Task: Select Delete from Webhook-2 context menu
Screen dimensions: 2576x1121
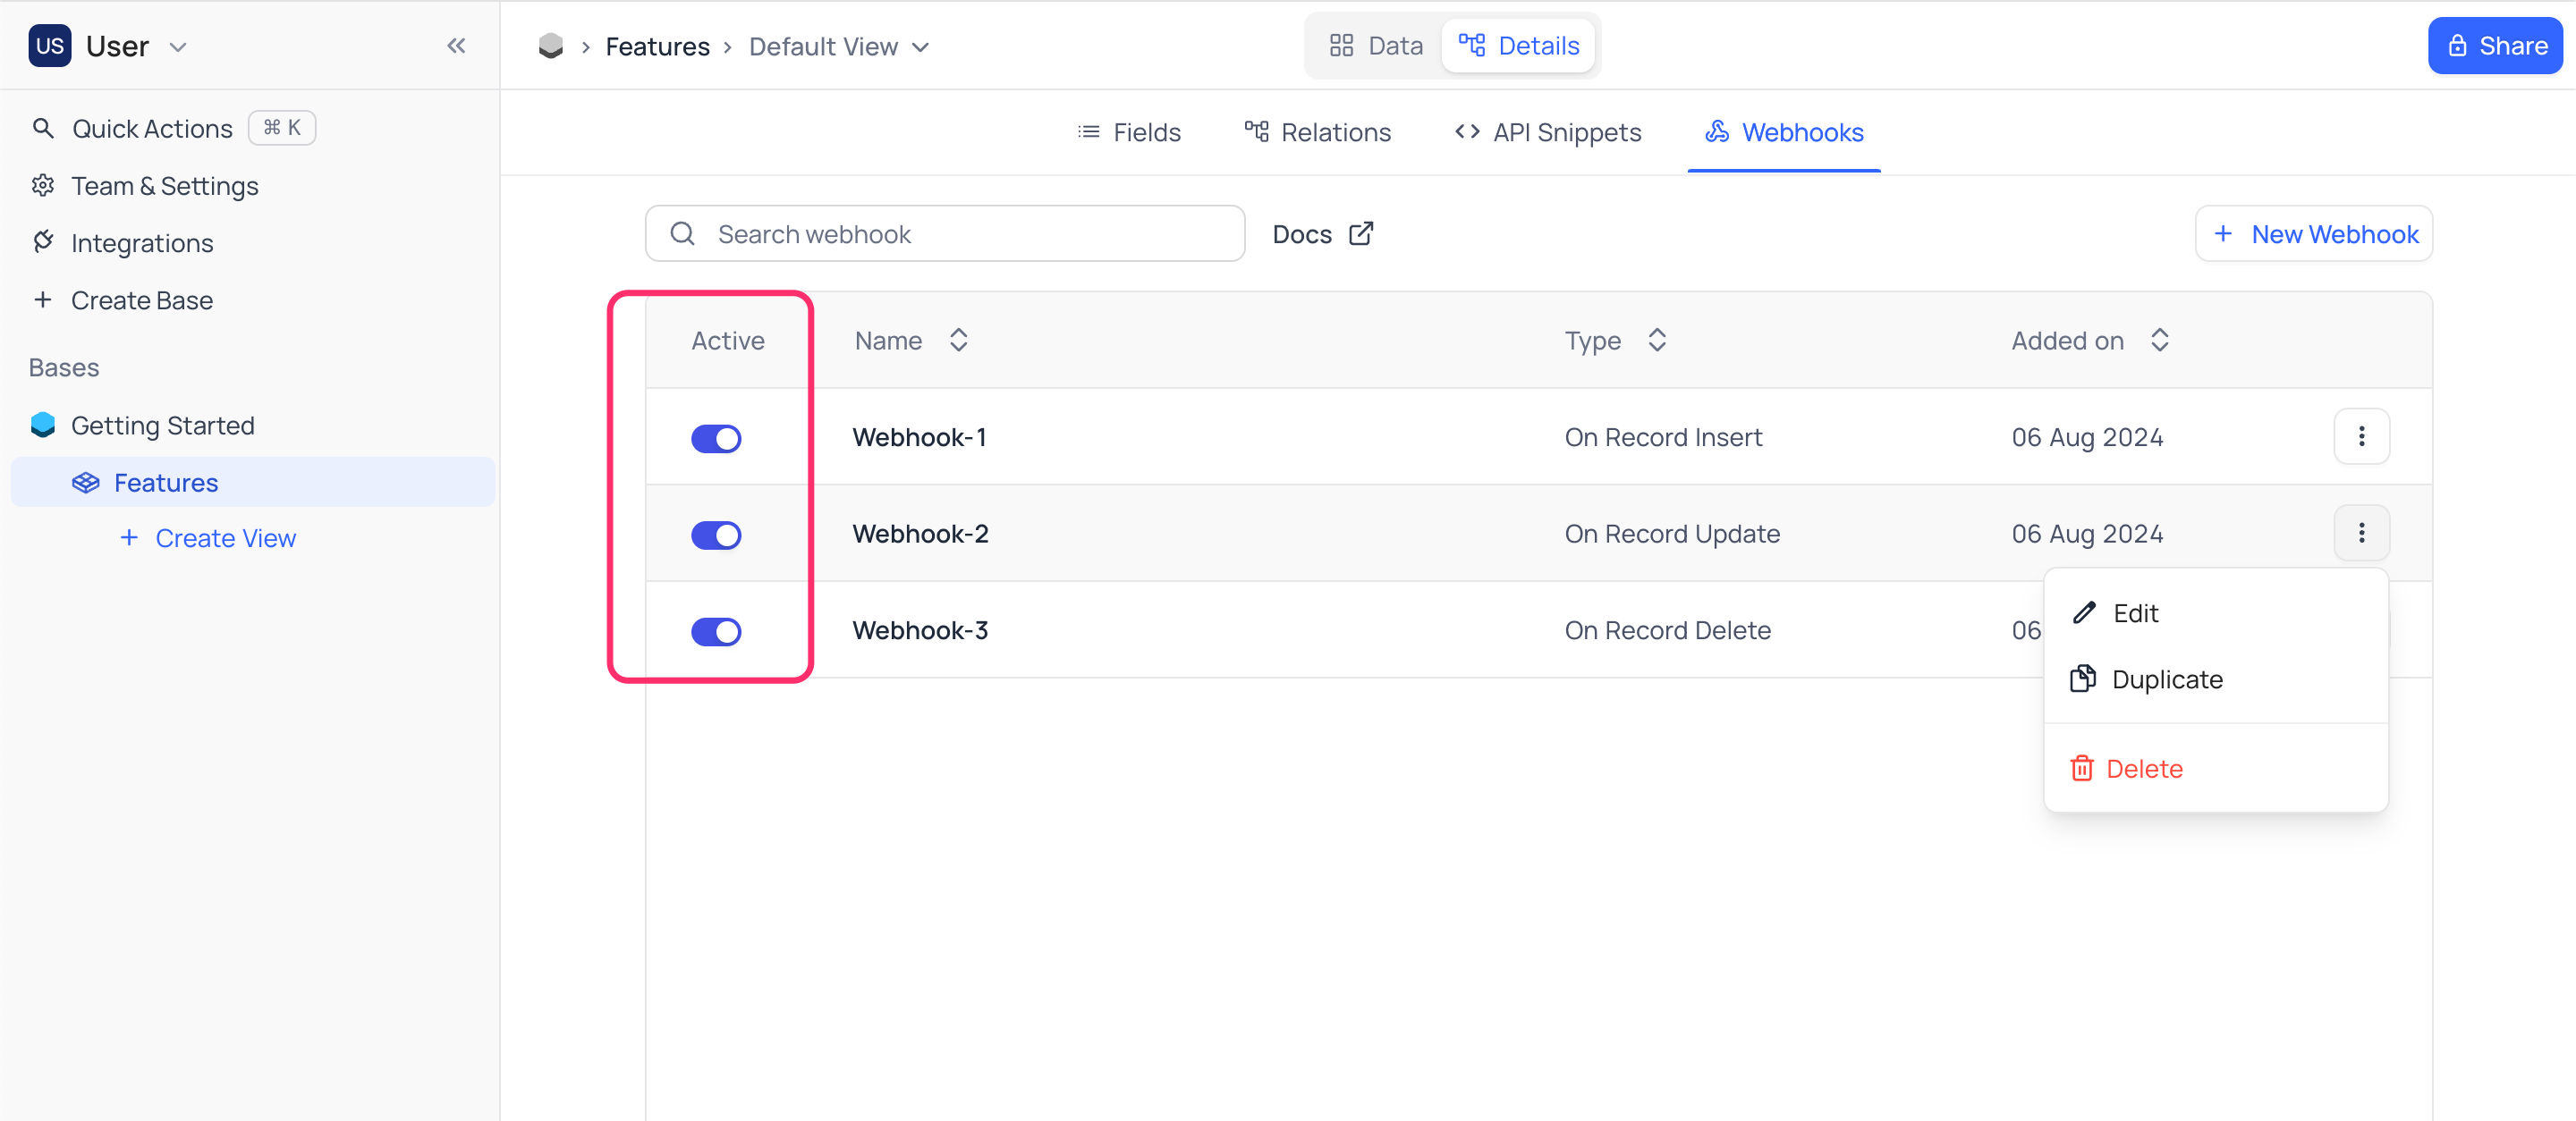Action: pos(2144,766)
